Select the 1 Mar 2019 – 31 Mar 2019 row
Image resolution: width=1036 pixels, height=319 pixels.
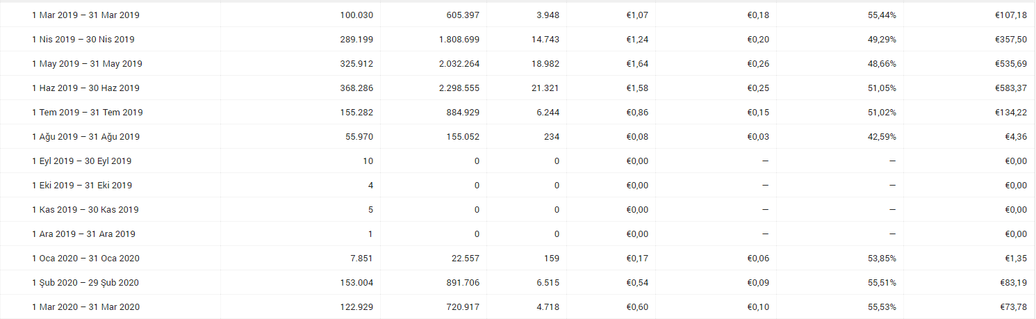(518, 15)
